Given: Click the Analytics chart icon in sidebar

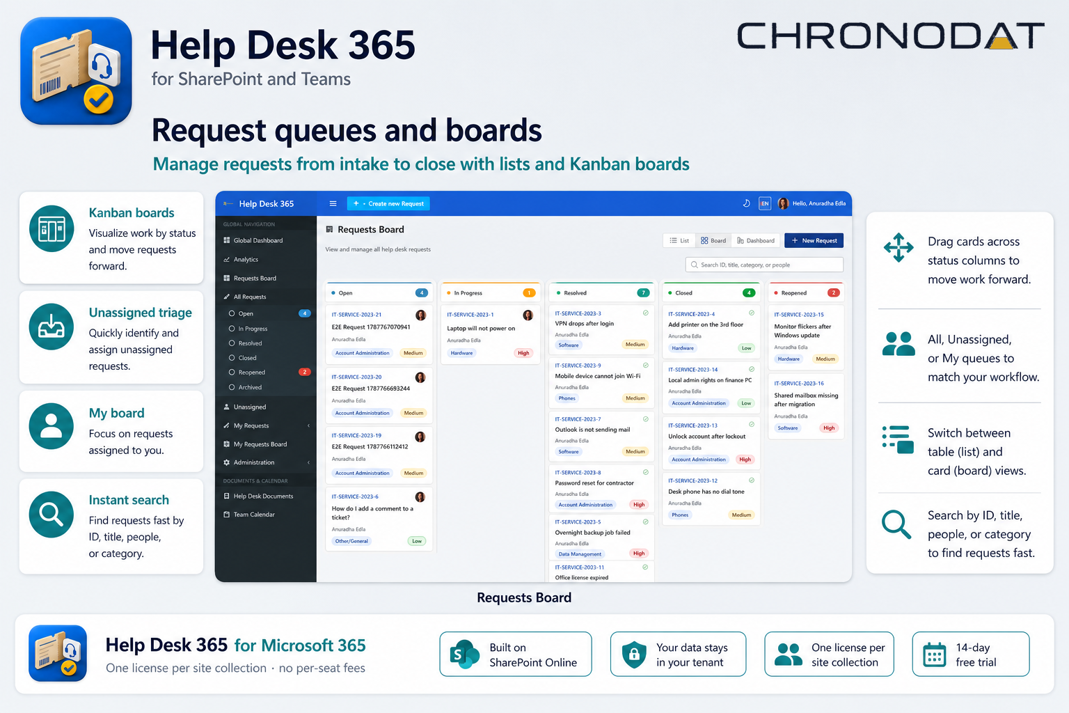Looking at the screenshot, I should (227, 260).
